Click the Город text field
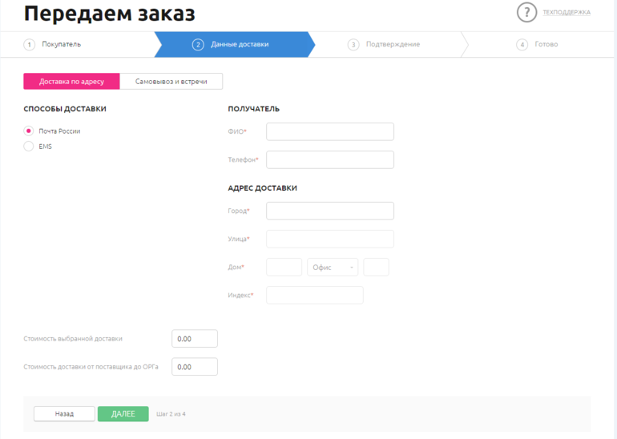Screen dimensions: 617x439 point(329,211)
